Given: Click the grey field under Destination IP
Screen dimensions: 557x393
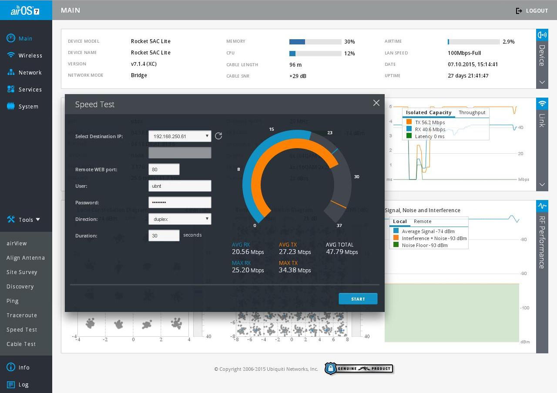Looking at the screenshot, I should 180,152.
